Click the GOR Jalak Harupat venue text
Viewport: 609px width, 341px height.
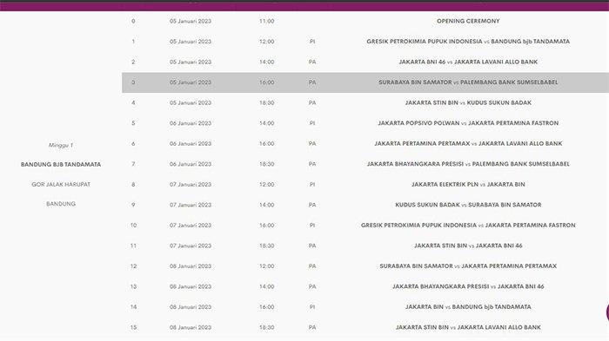pyautogui.click(x=61, y=185)
